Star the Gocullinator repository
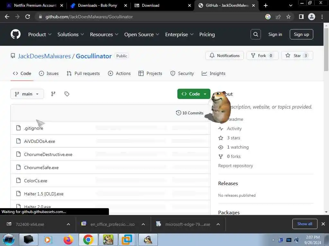Viewport: 329px width, 246px height. (297, 56)
